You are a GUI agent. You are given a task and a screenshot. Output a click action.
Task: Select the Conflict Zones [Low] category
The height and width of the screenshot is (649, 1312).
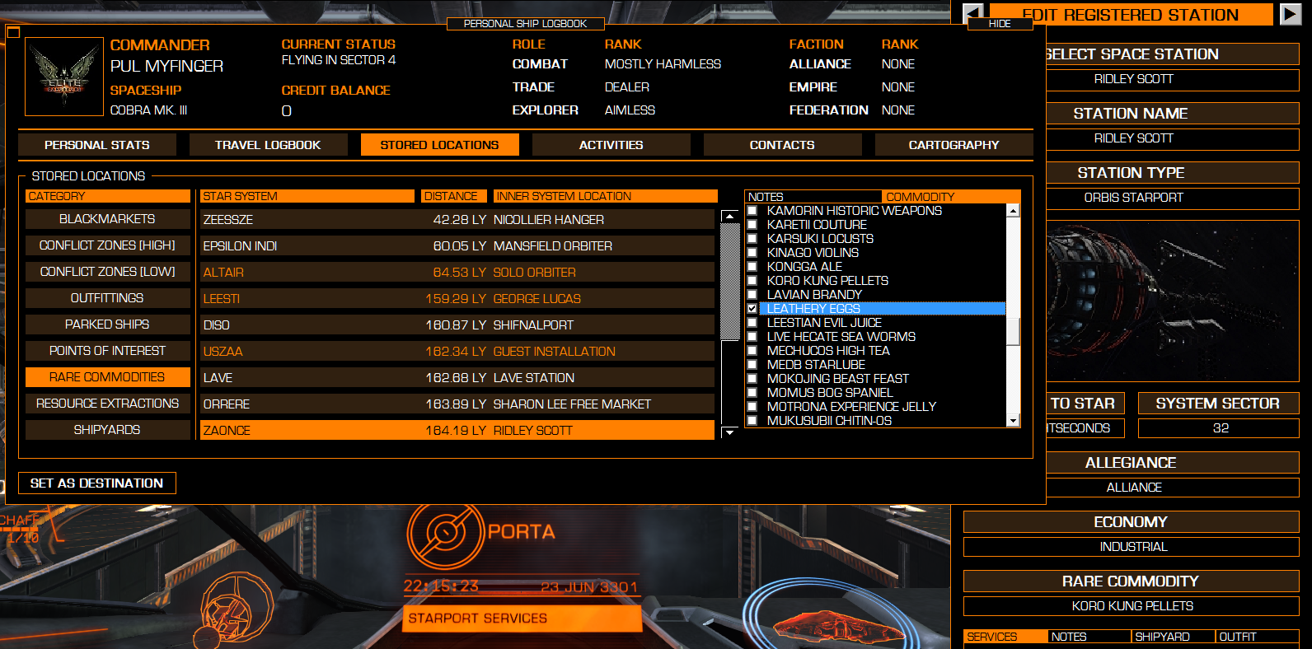[107, 272]
